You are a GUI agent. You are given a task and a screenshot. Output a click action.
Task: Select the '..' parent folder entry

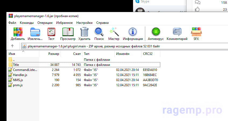(x=14, y=60)
